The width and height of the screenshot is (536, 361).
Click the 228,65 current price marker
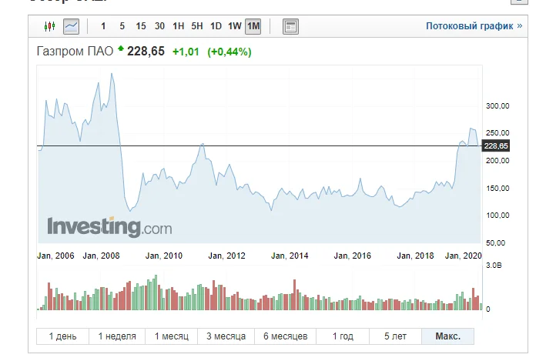[496, 146]
